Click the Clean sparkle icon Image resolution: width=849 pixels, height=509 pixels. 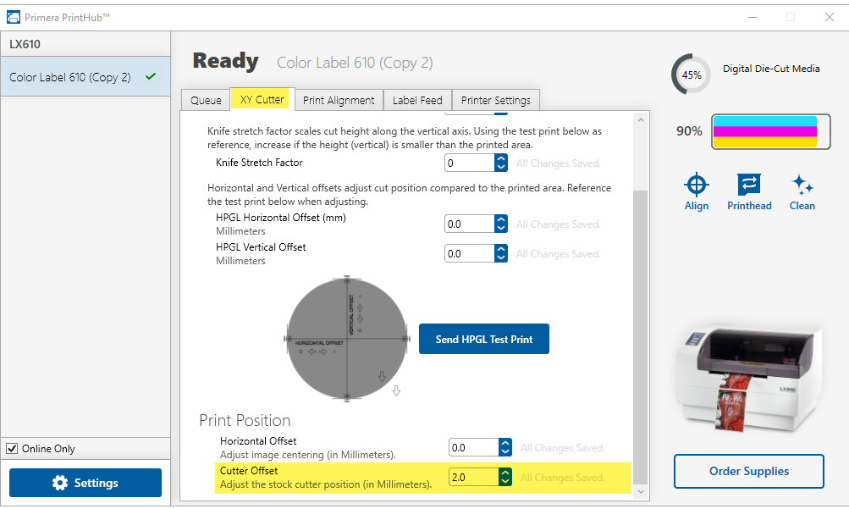point(802,185)
